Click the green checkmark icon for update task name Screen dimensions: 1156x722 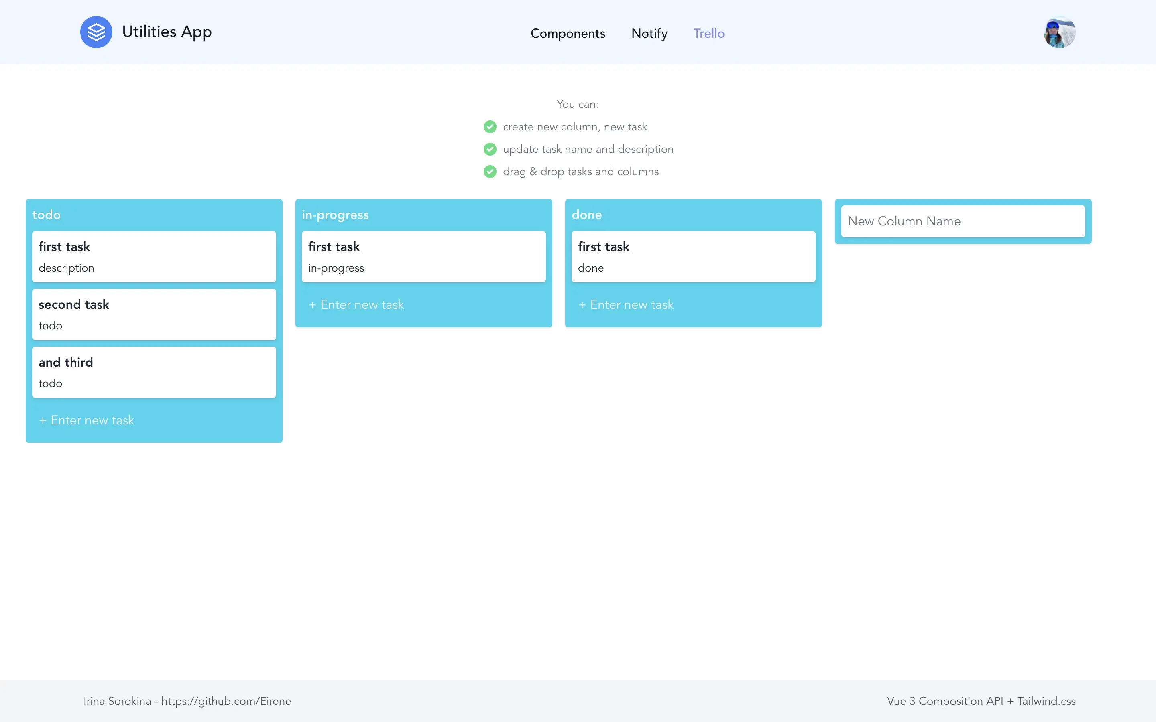489,149
